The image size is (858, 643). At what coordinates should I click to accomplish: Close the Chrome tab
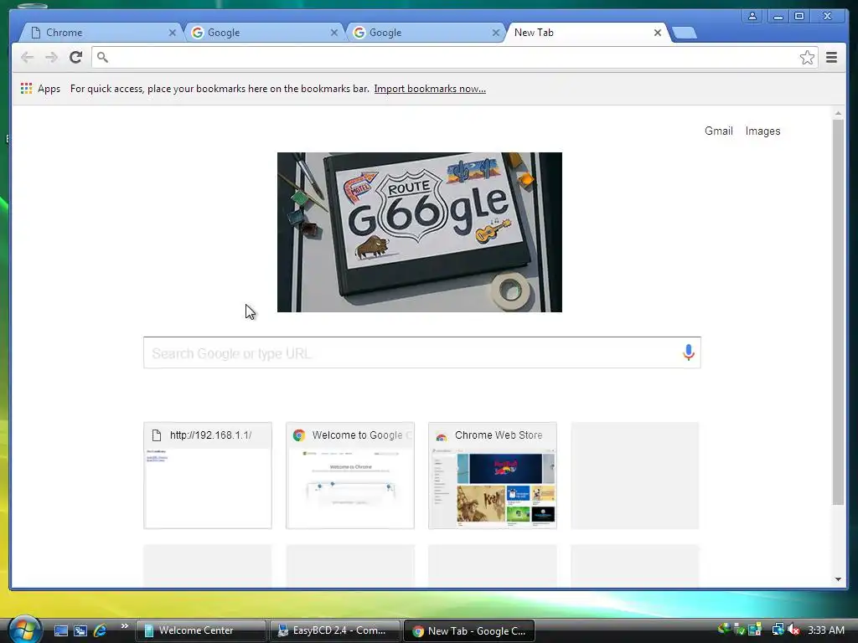tap(173, 33)
